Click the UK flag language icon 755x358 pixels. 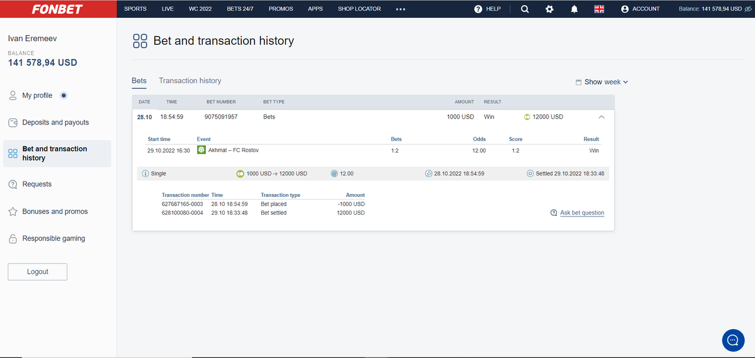tap(599, 9)
